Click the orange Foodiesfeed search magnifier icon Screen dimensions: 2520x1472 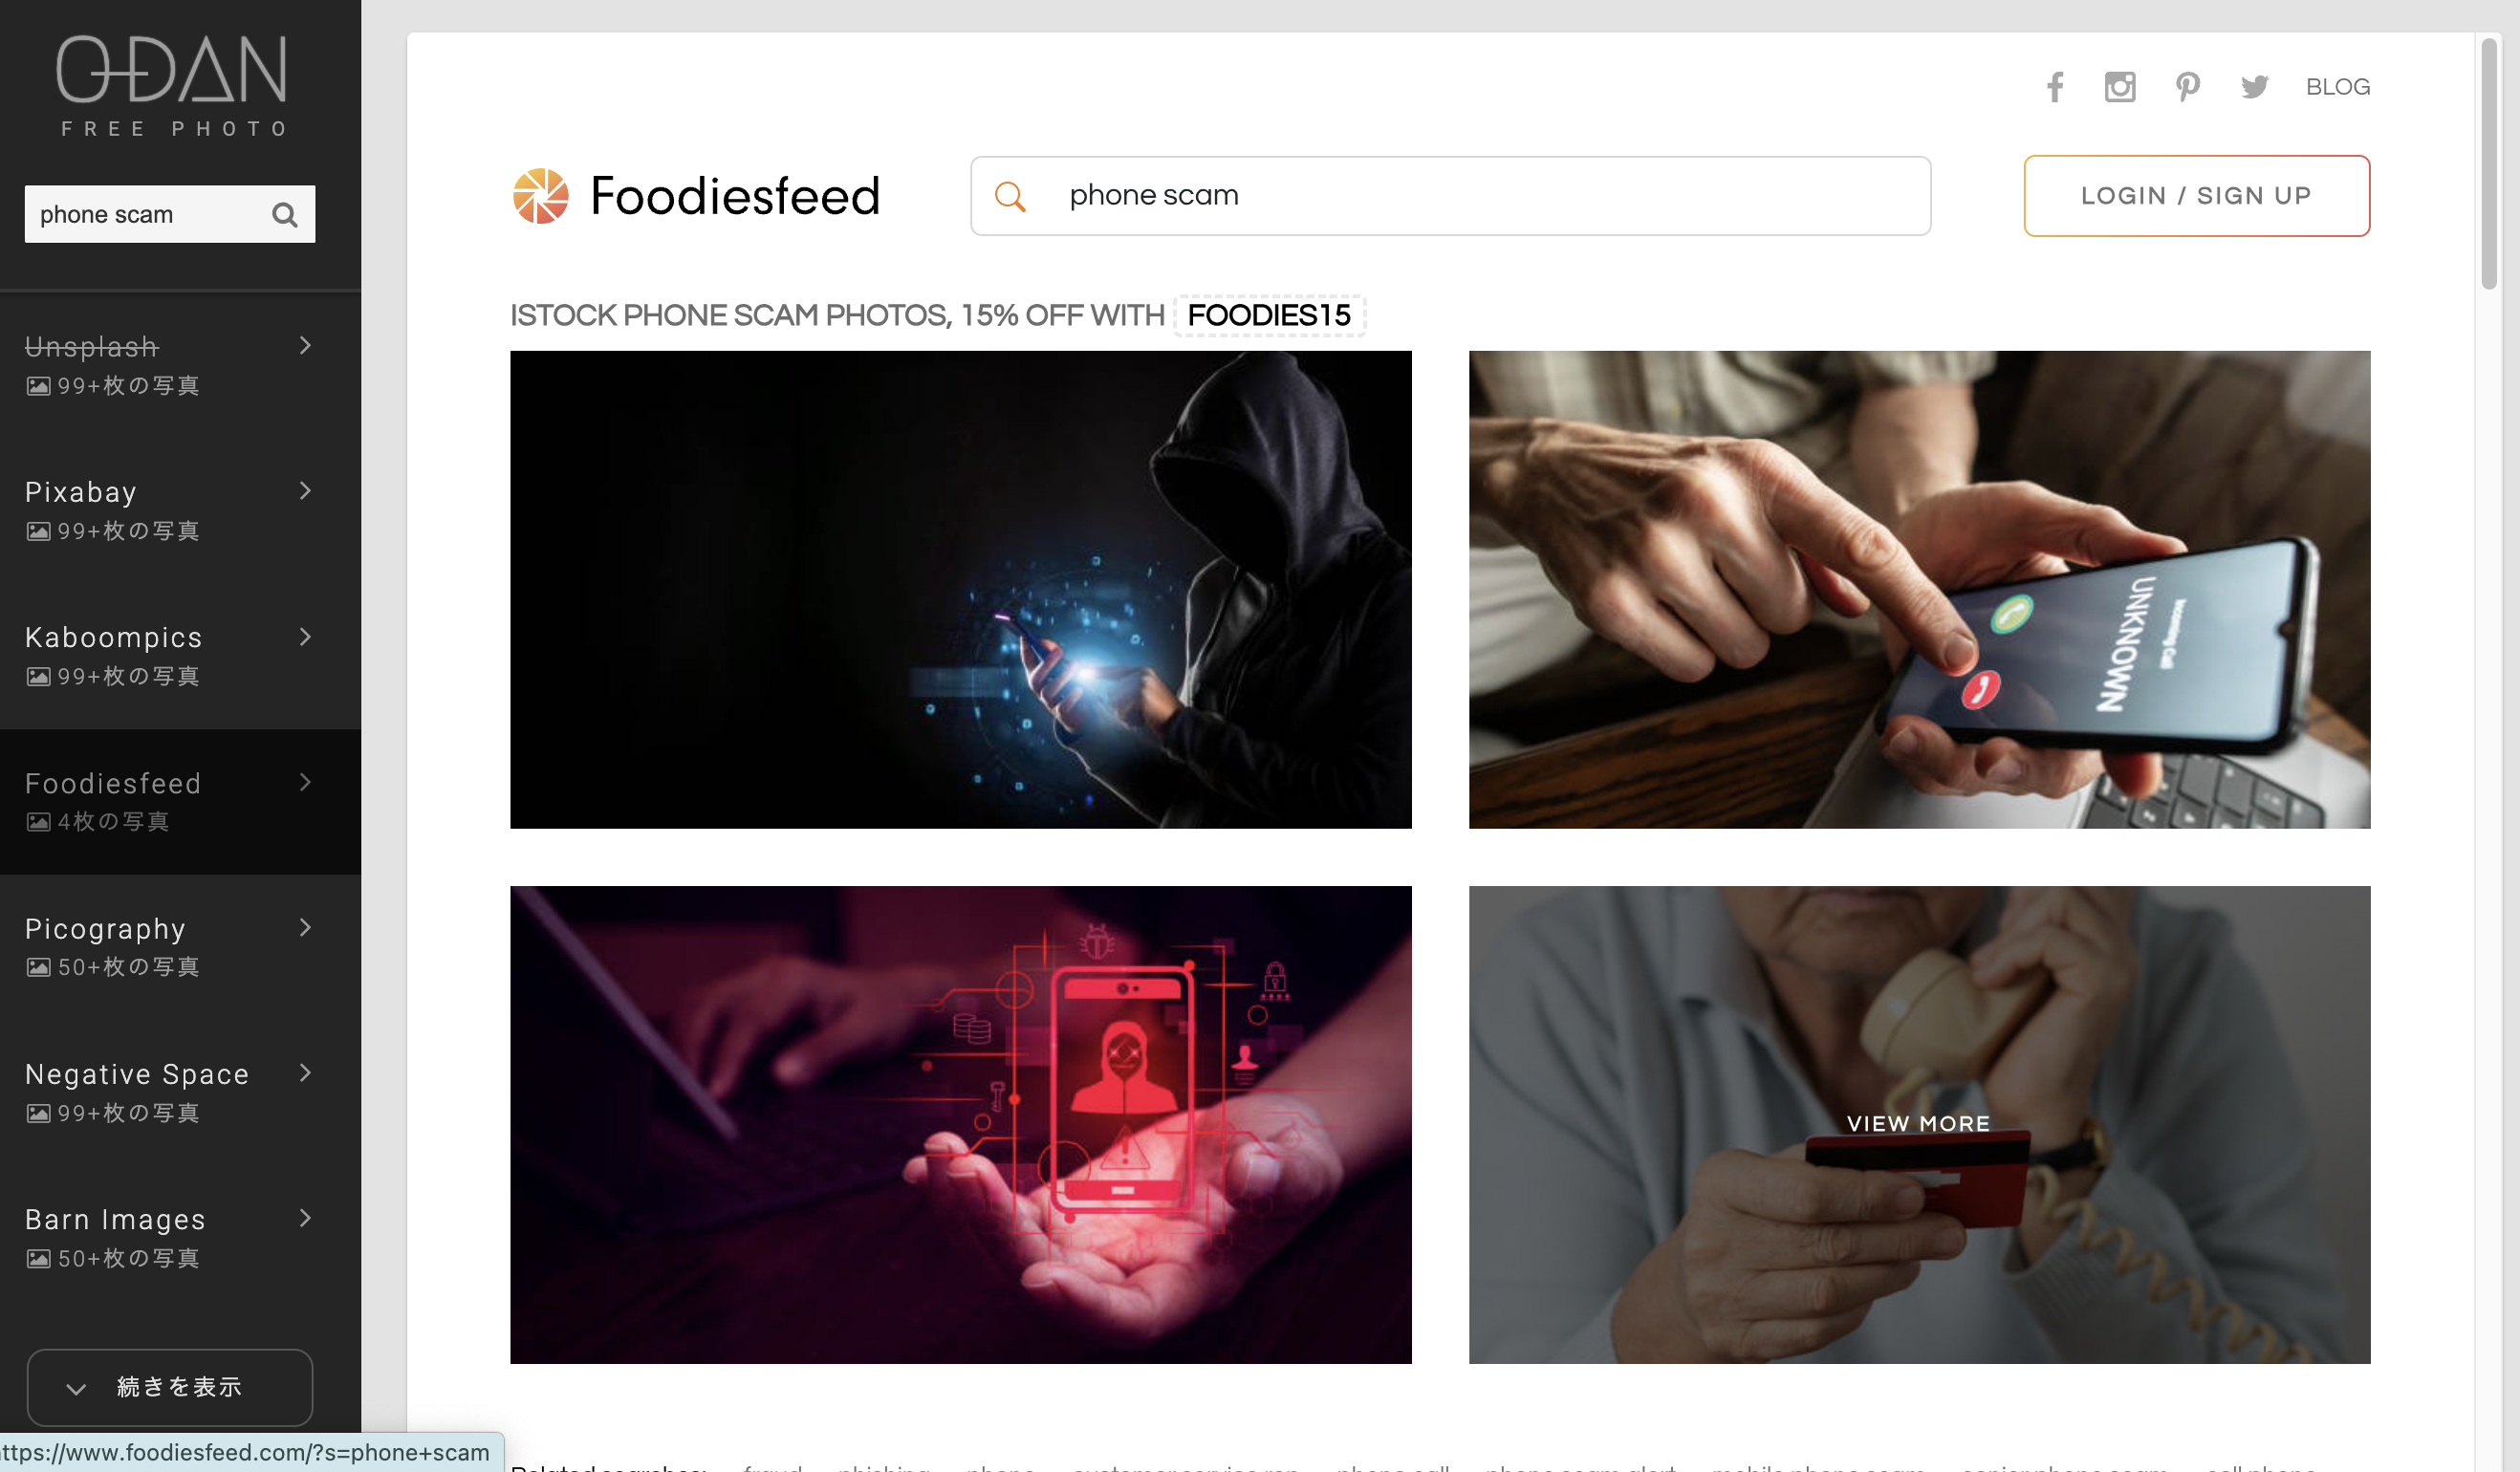pyautogui.click(x=1010, y=196)
